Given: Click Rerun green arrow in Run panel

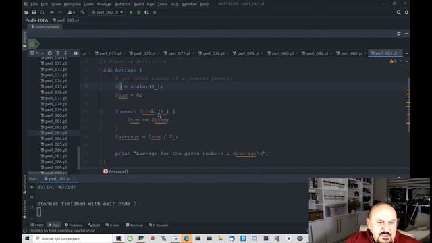Looking at the screenshot, I should (32, 187).
